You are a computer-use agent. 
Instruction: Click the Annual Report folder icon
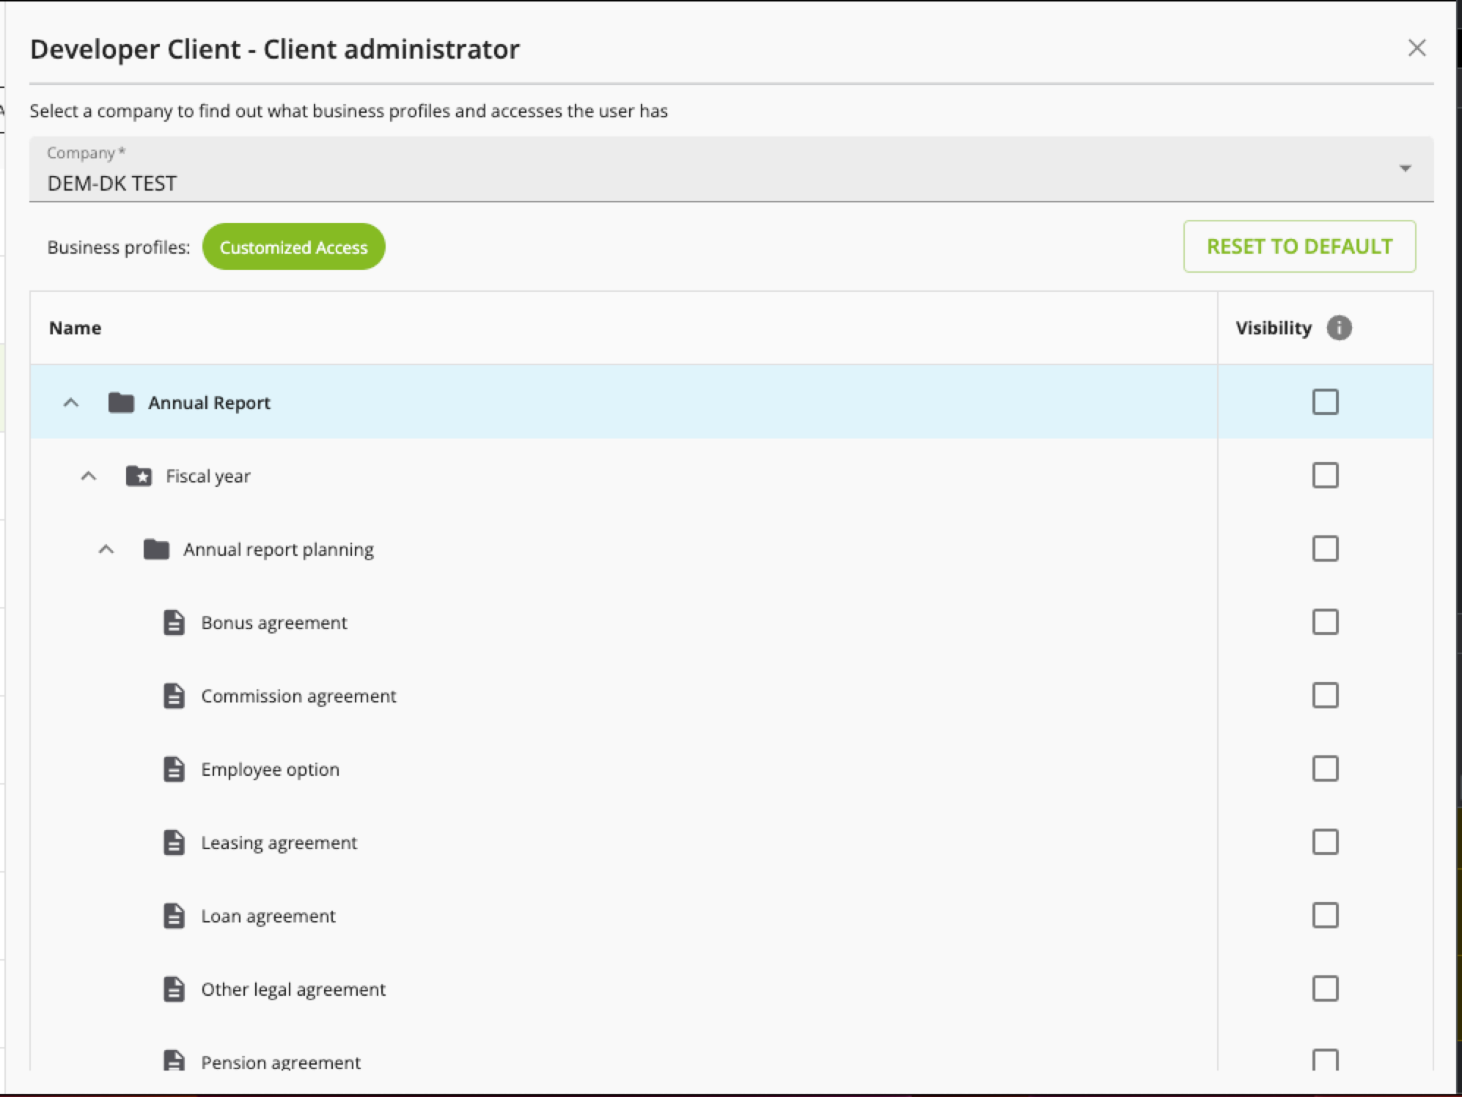pos(121,403)
